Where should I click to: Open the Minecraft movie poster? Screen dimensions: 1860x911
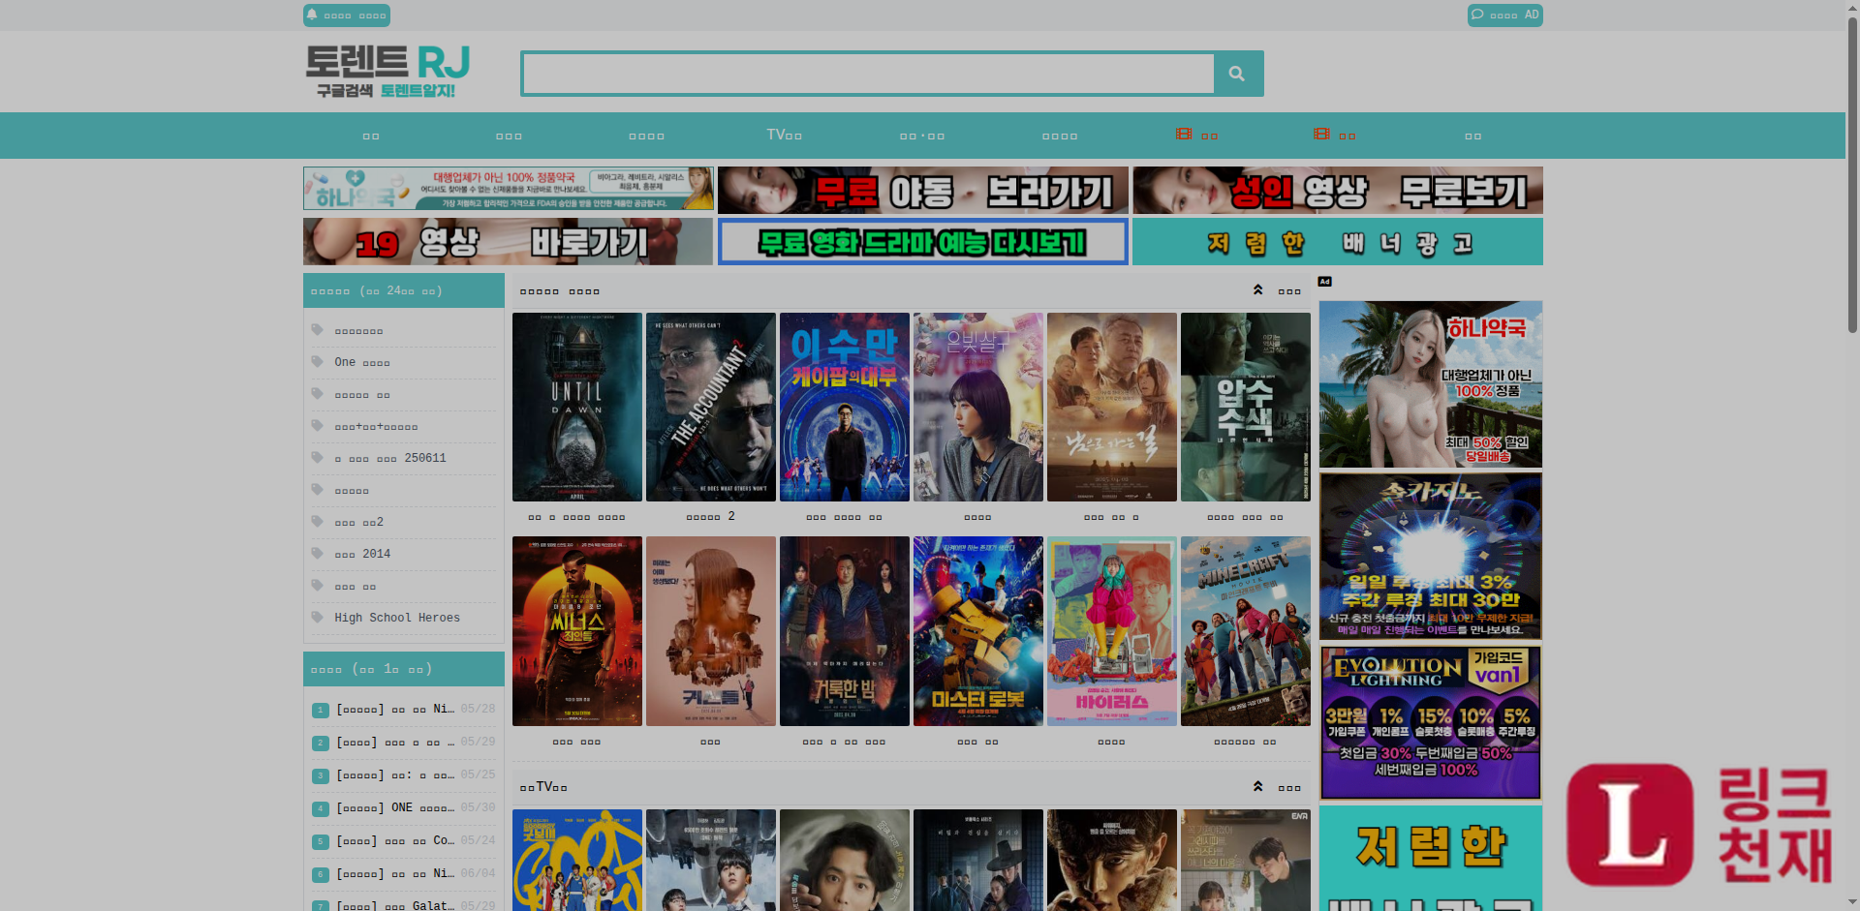coord(1246,631)
